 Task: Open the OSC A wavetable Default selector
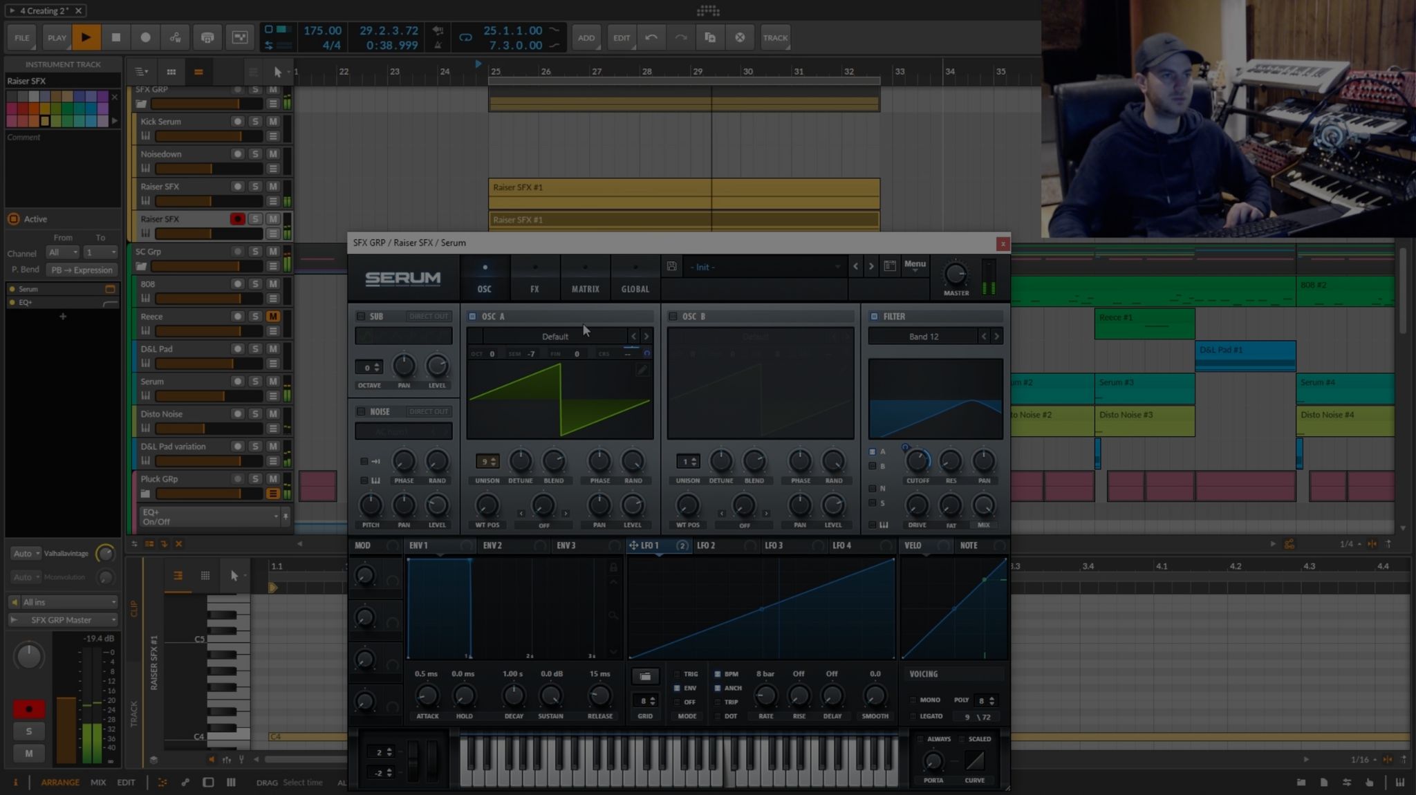pyautogui.click(x=555, y=337)
